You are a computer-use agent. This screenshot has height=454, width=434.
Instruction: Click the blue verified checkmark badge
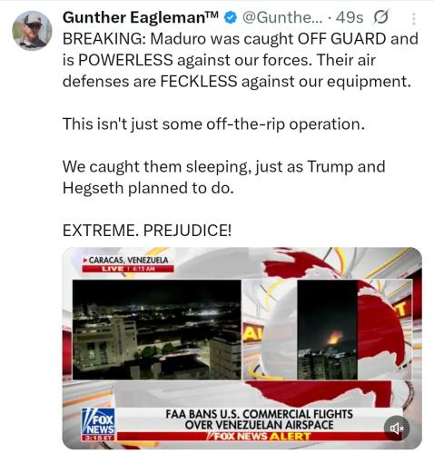click(231, 17)
